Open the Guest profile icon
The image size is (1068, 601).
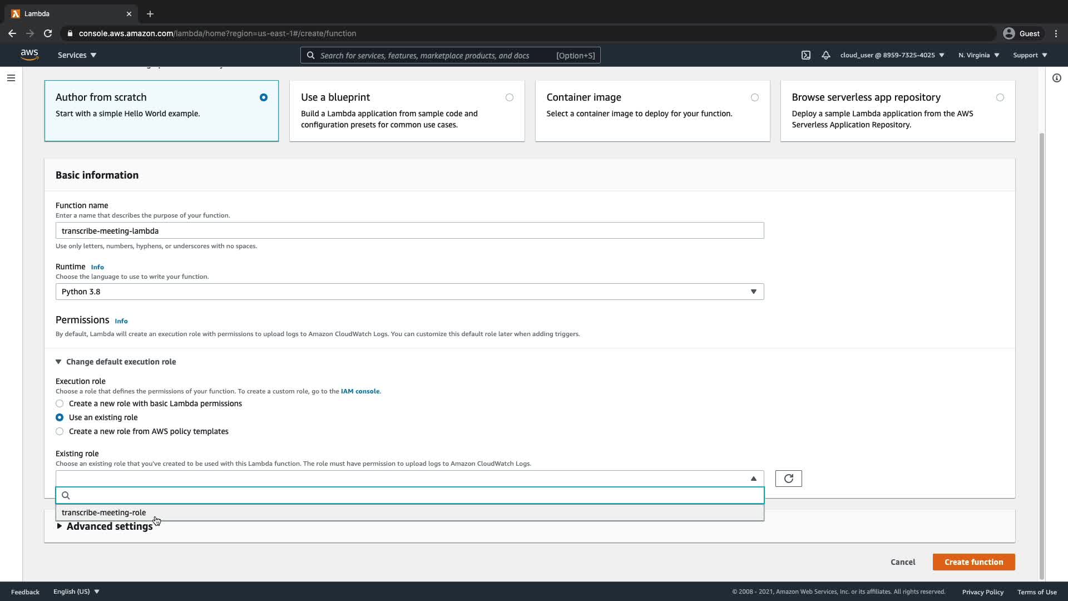coord(1009,33)
